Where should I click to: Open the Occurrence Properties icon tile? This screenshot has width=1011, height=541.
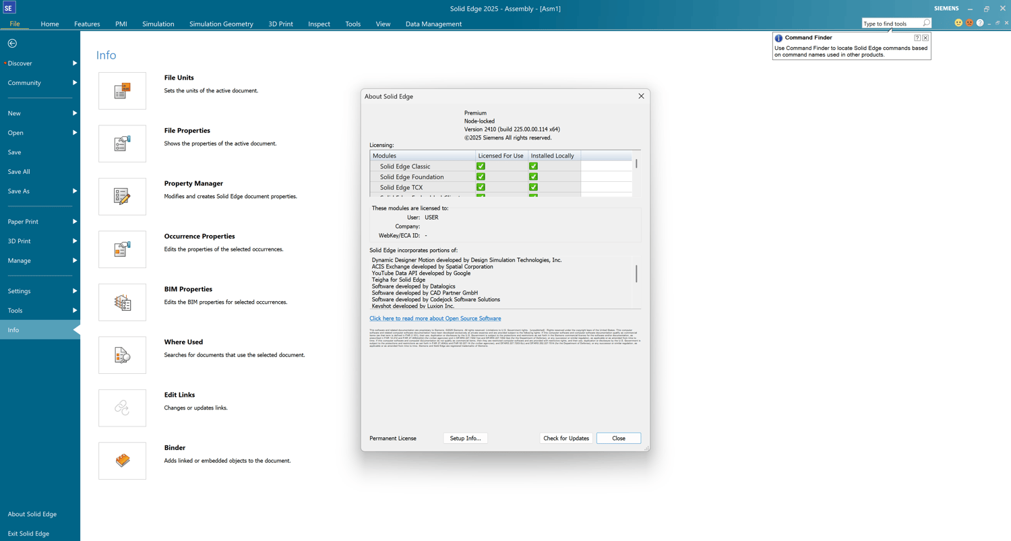point(122,249)
